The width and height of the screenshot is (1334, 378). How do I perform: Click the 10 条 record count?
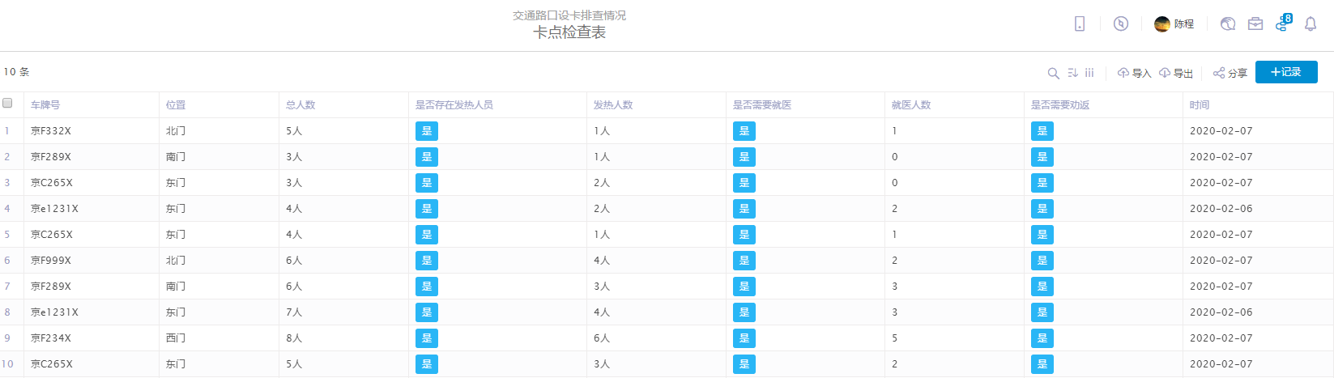(16, 72)
